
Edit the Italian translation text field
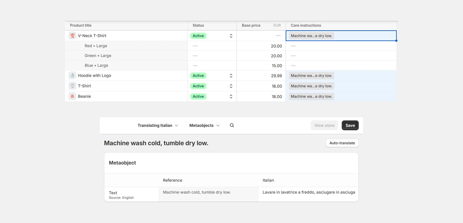click(308, 192)
